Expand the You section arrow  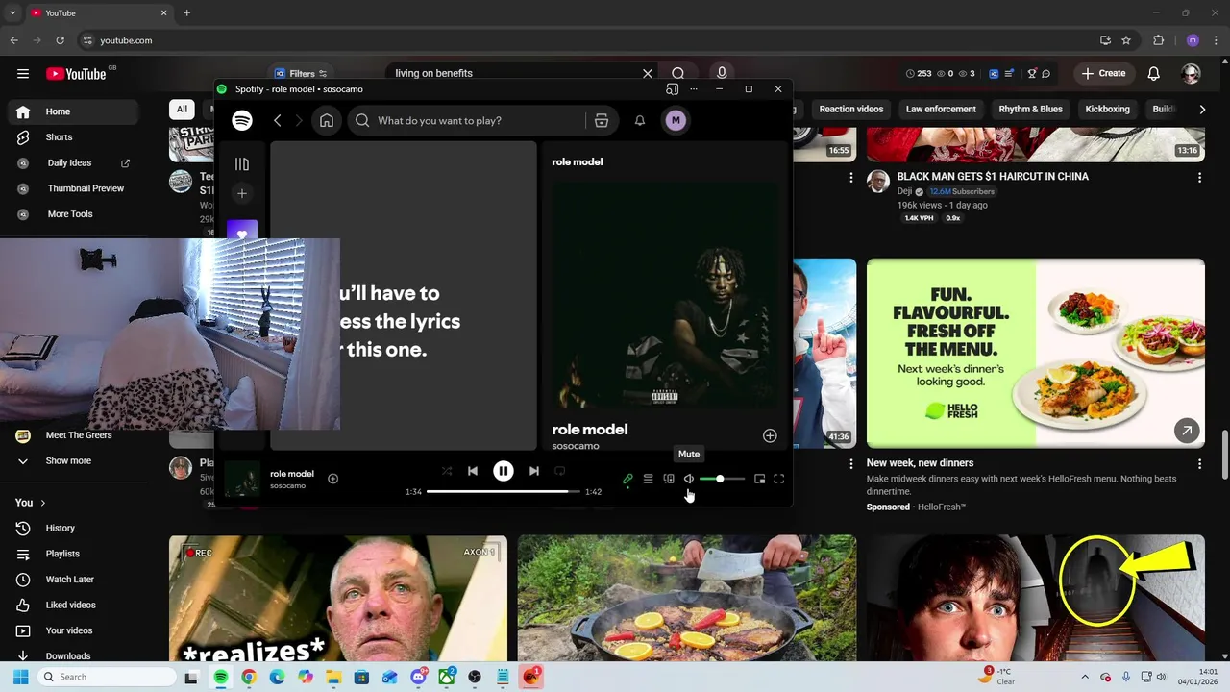tap(42, 503)
